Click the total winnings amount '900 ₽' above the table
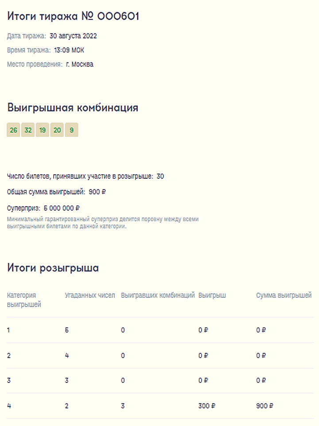 pos(97,192)
